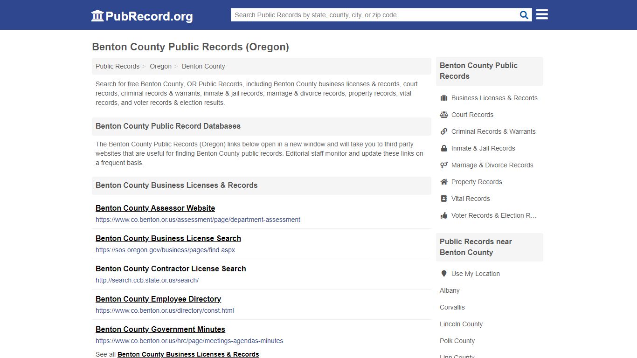
Task: Visit the search.ccb.state.or.us URL
Action: [x=147, y=280]
